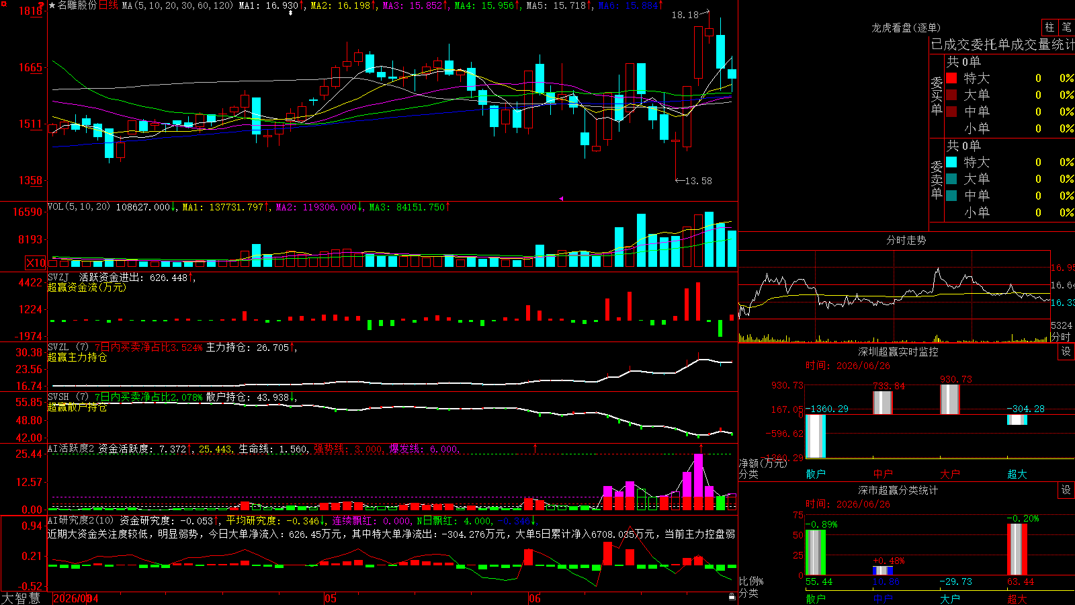Viewport: 1075px width, 605px height.
Task: Click the 大智慧 logo in bottom-left corner
Action: point(21,598)
